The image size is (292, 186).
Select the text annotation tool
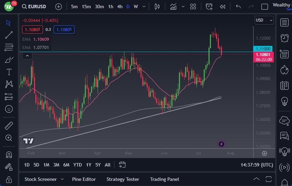point(9,72)
